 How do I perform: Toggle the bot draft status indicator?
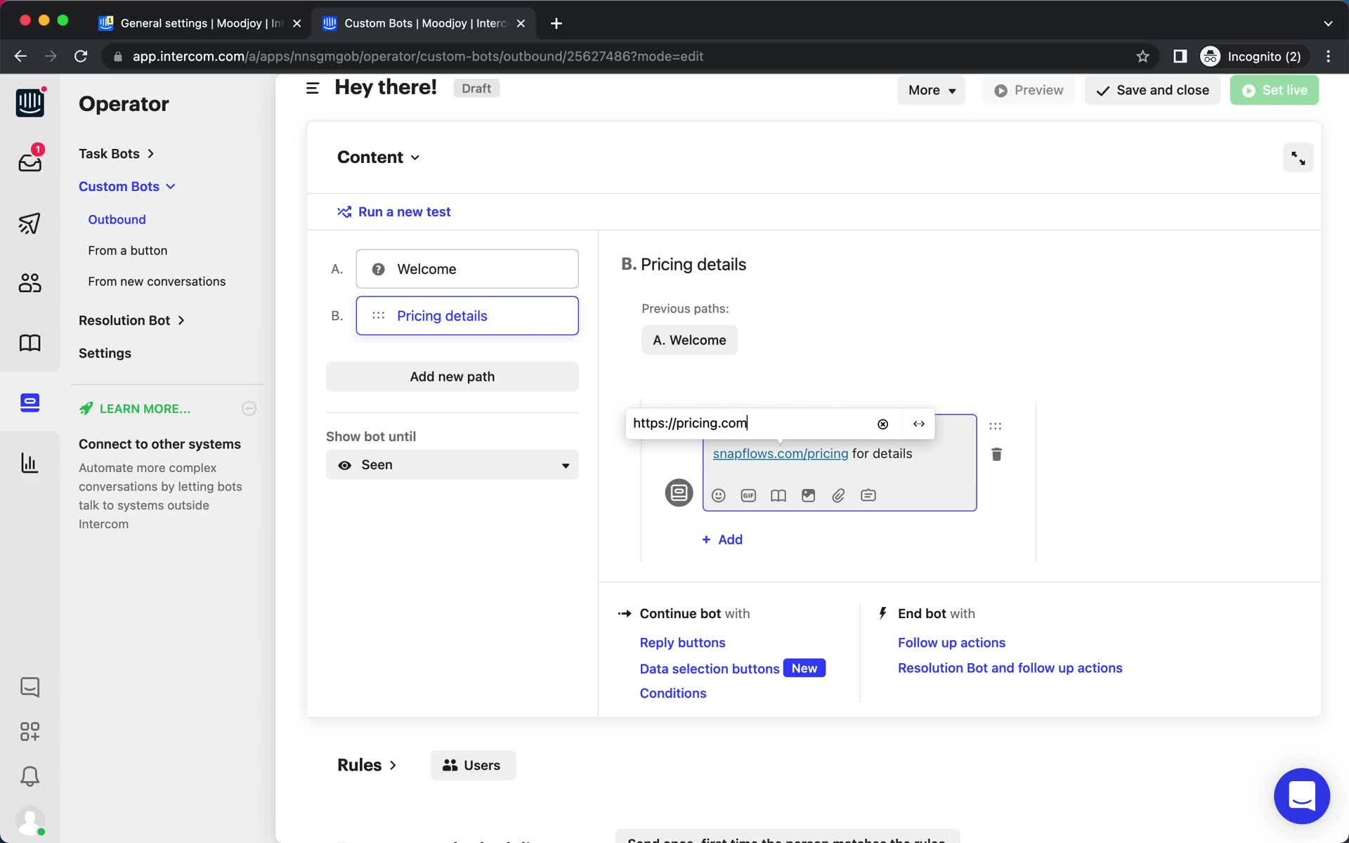pyautogui.click(x=476, y=89)
